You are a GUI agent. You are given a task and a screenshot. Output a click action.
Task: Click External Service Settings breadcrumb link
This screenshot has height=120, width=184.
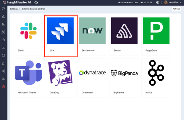pyautogui.click(x=33, y=9)
